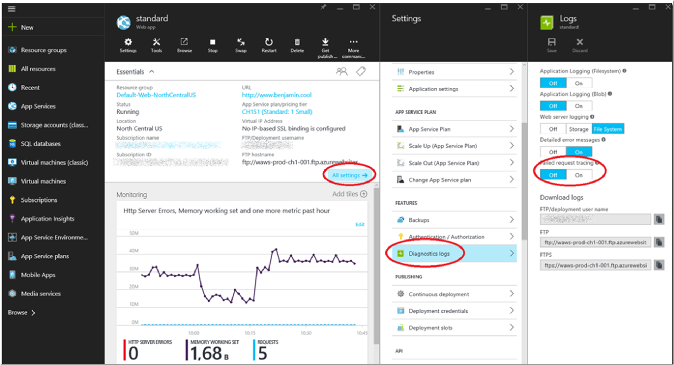Edit the monitoring chart
This screenshot has width=674, height=365.
[360, 224]
